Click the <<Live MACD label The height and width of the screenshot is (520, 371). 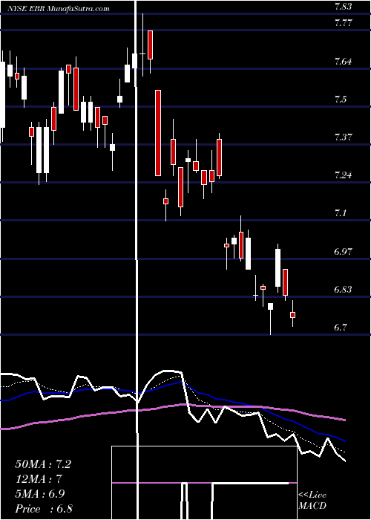click(x=312, y=501)
